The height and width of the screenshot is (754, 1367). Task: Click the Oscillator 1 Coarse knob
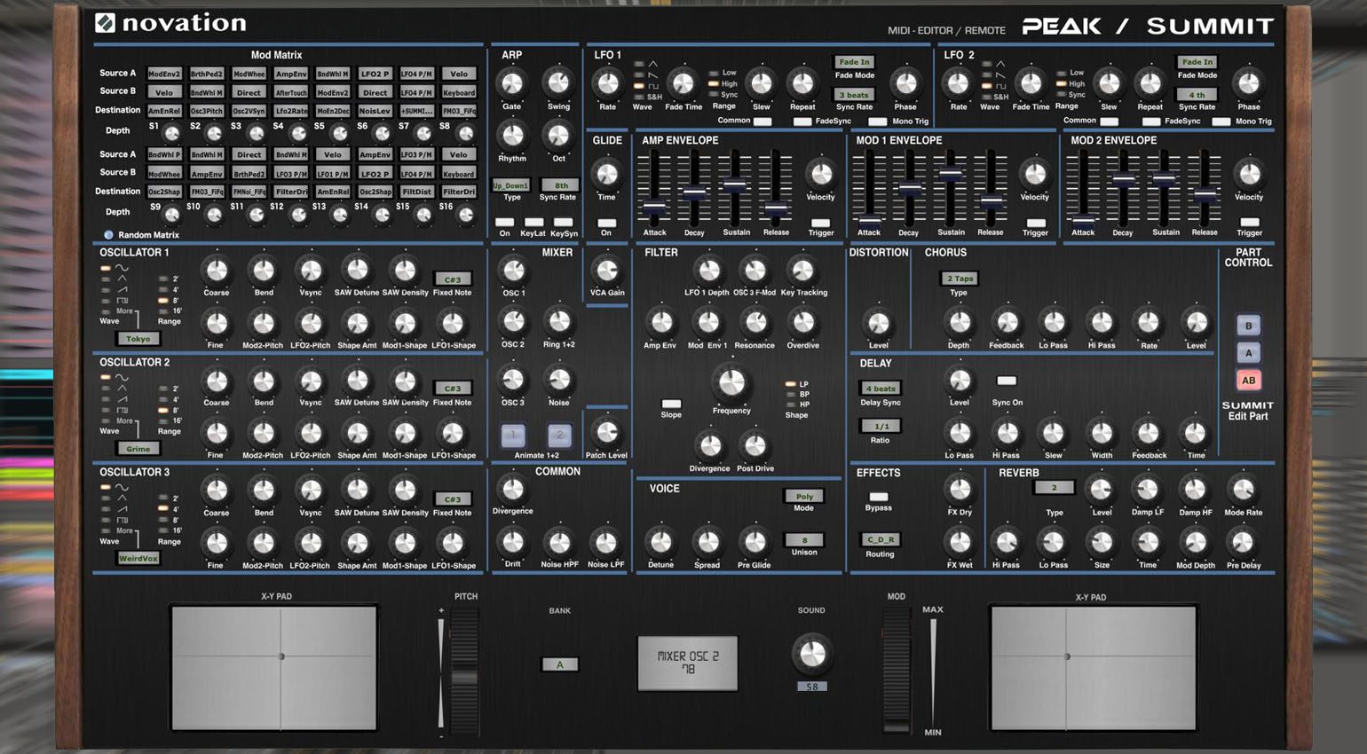click(x=216, y=271)
